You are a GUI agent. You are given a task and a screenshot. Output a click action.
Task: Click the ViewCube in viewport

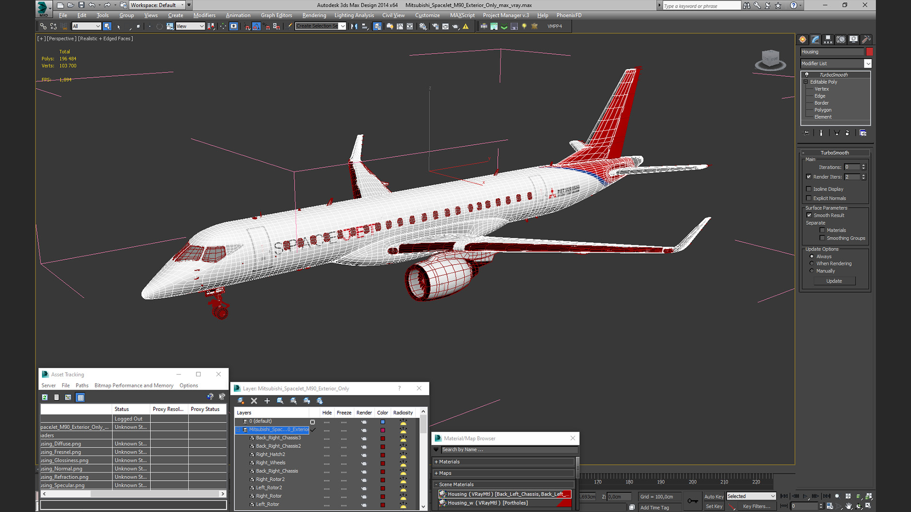tap(771, 60)
